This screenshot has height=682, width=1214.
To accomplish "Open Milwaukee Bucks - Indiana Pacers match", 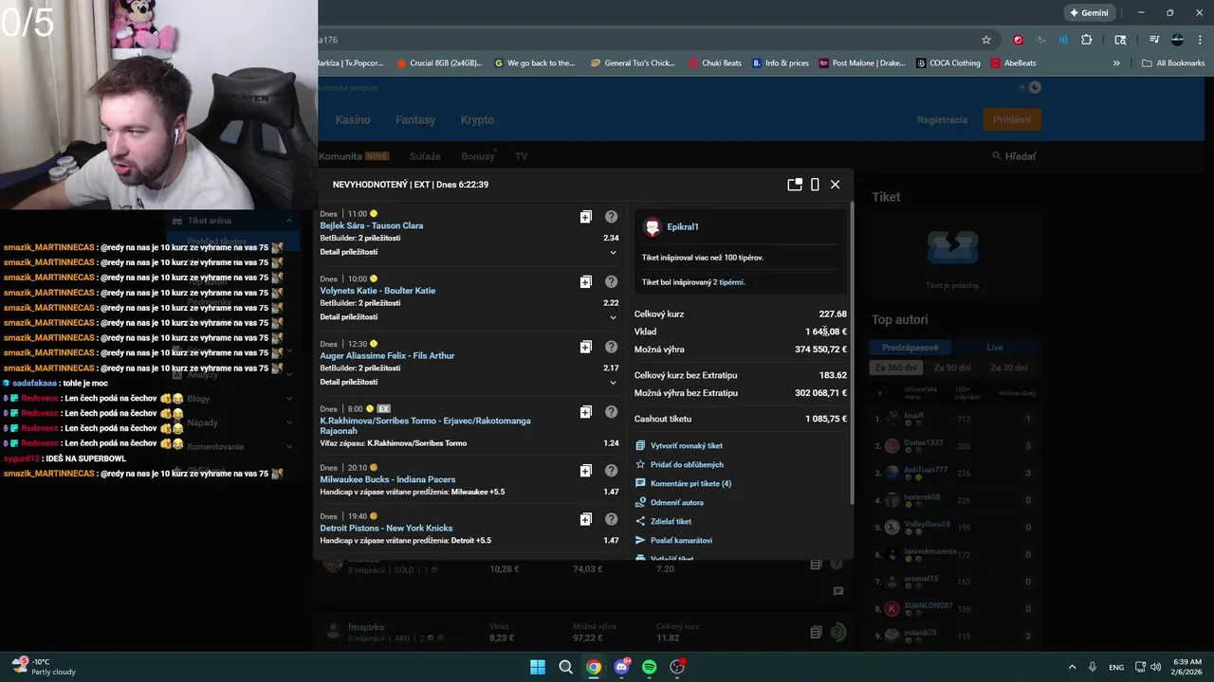I will tap(388, 479).
